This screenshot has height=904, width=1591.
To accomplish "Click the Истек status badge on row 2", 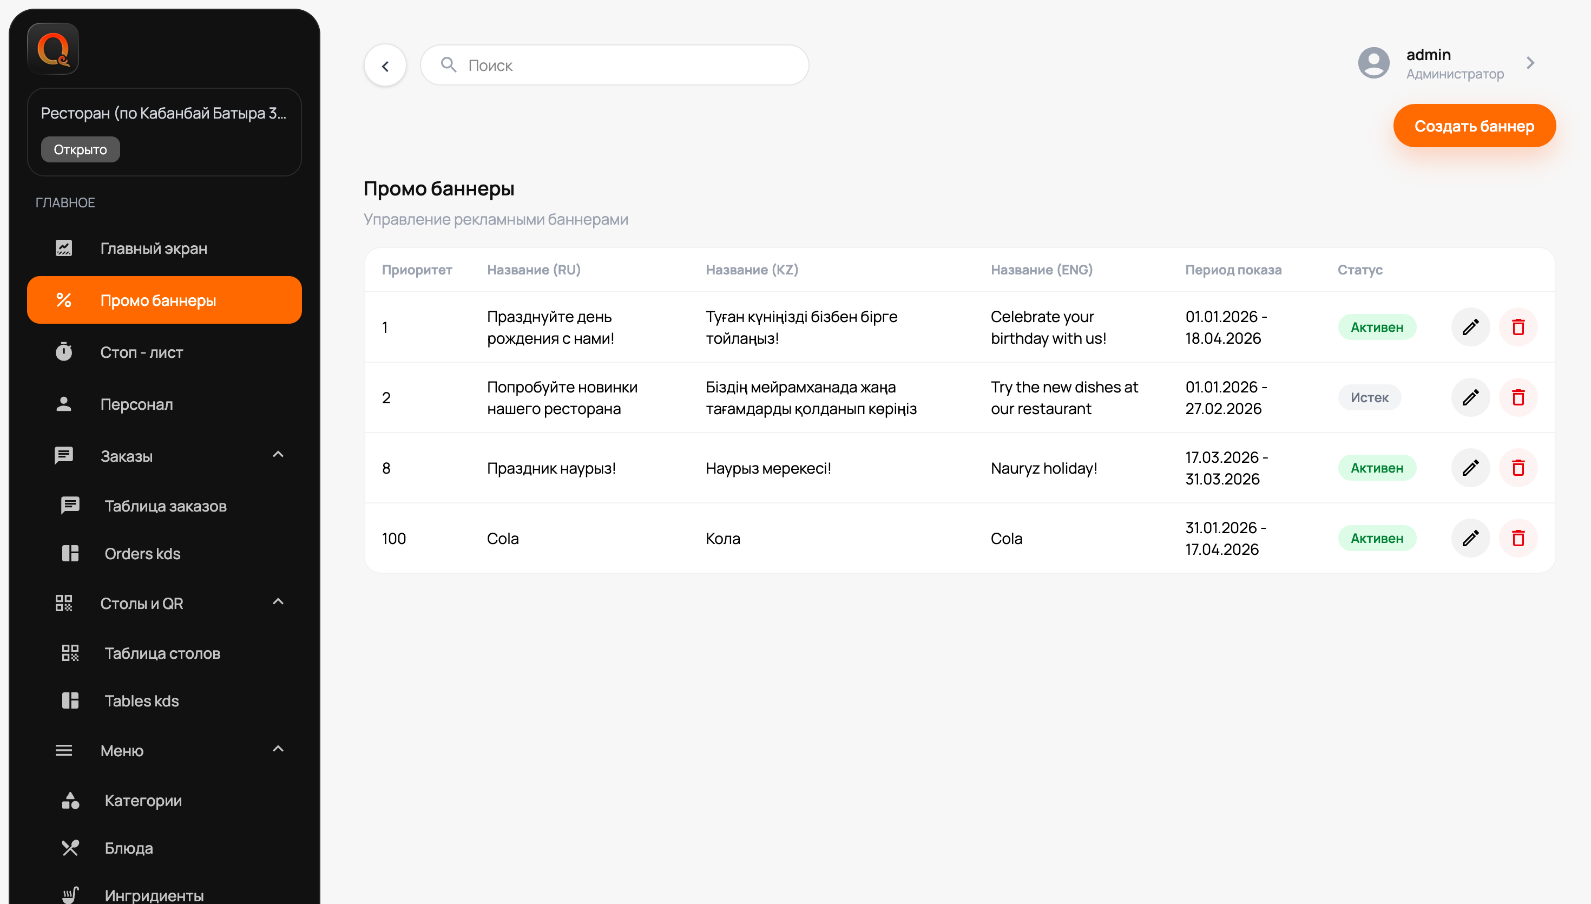I will coord(1369,397).
